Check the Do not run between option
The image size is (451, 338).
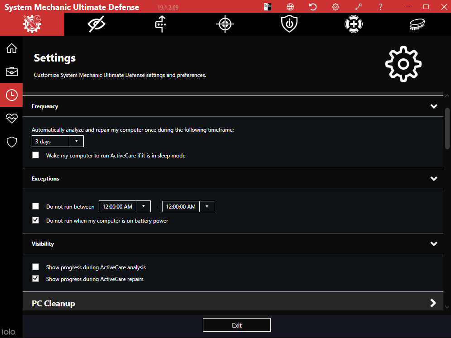pyautogui.click(x=36, y=206)
